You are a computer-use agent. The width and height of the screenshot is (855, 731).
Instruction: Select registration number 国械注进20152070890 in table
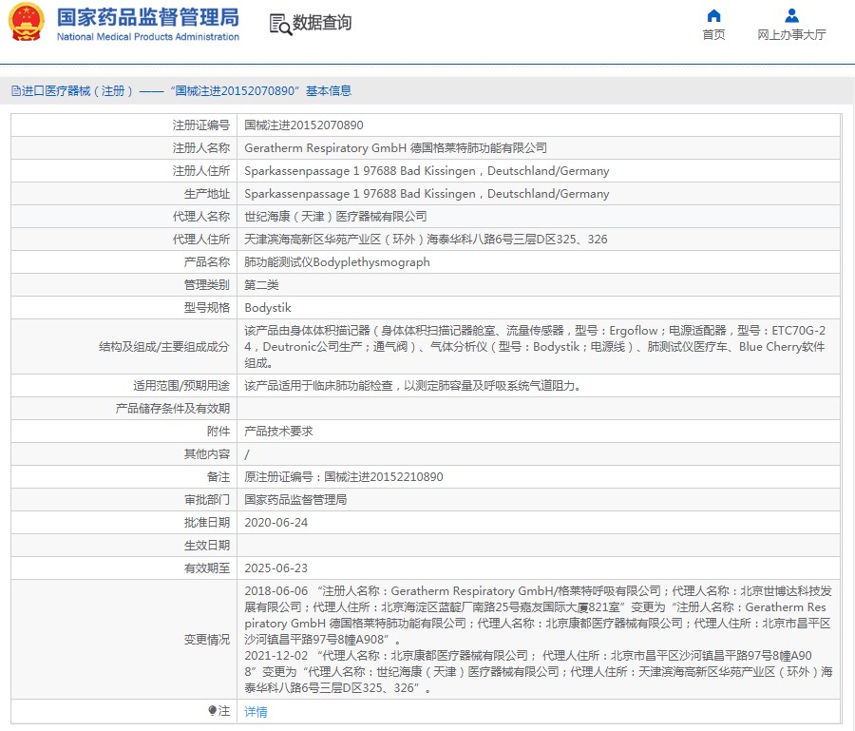point(304,125)
